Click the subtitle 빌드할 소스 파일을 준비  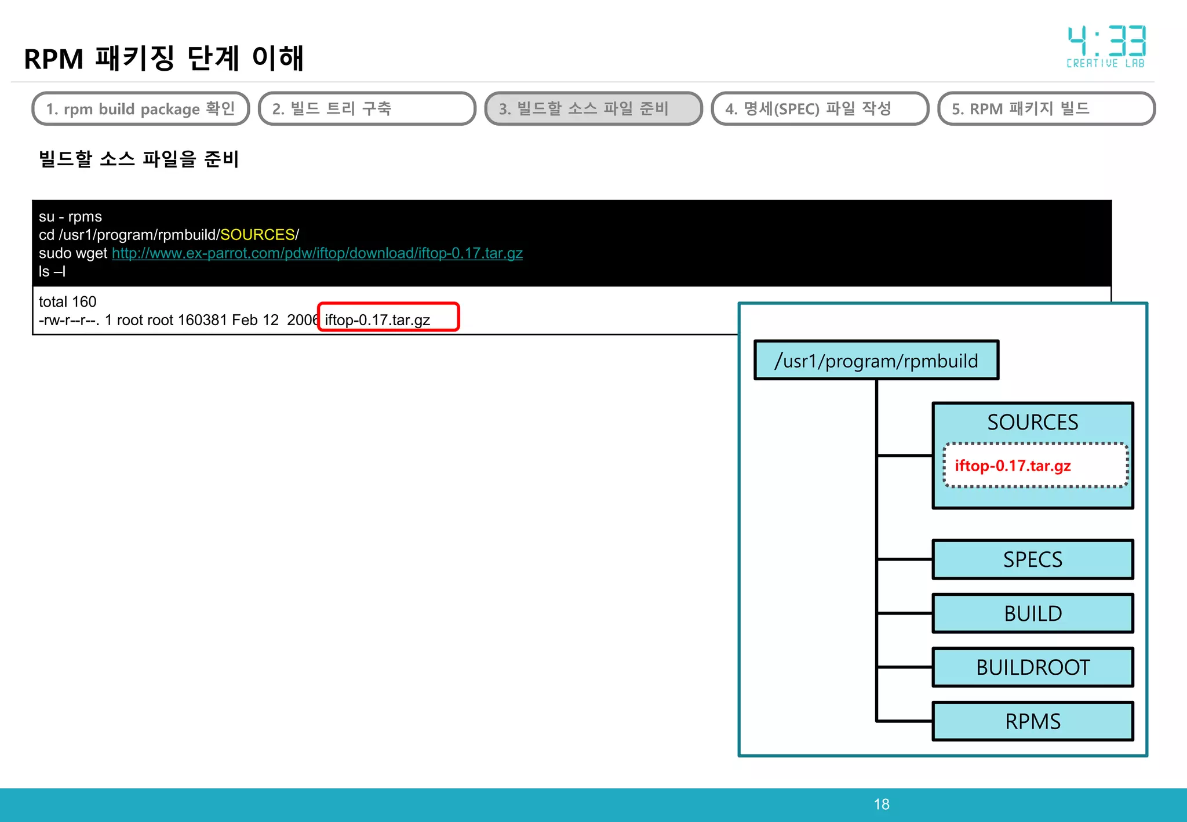click(139, 159)
